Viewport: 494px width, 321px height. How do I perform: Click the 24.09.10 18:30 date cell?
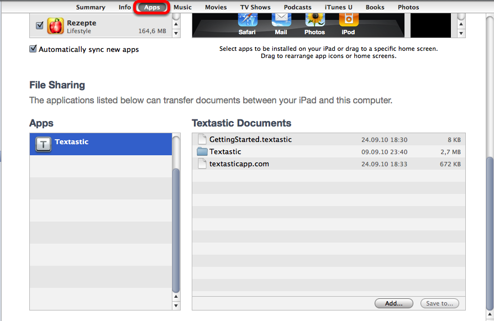[x=384, y=140]
